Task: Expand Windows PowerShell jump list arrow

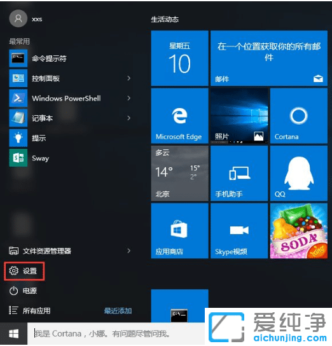Action: coord(129,98)
